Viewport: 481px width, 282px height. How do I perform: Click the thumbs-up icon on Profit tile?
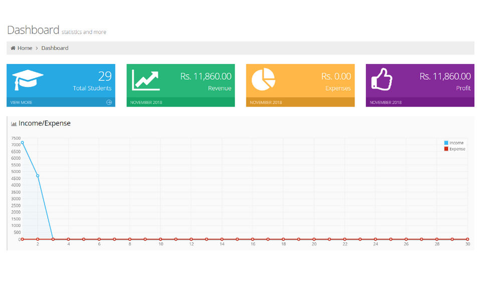coord(382,79)
